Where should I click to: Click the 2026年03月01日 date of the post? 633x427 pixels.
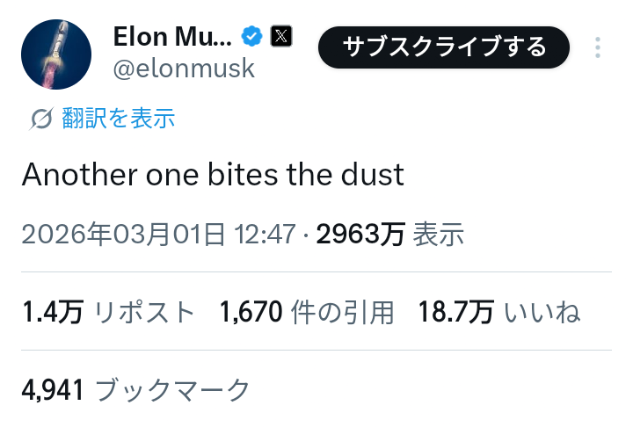point(123,234)
